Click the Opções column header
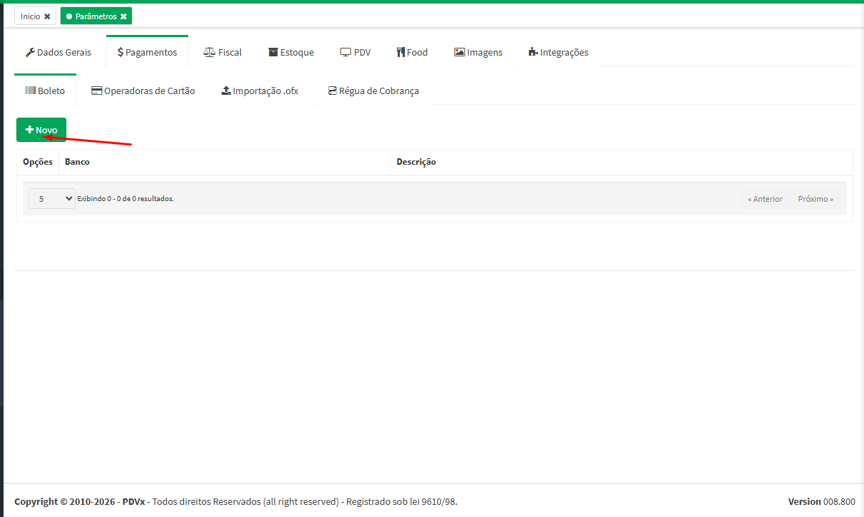864x517 pixels. 38,162
